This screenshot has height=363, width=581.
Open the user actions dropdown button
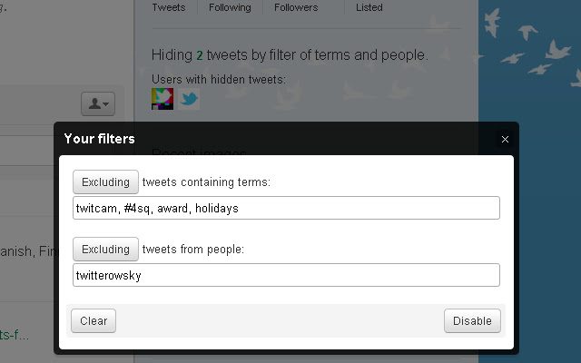(x=97, y=104)
